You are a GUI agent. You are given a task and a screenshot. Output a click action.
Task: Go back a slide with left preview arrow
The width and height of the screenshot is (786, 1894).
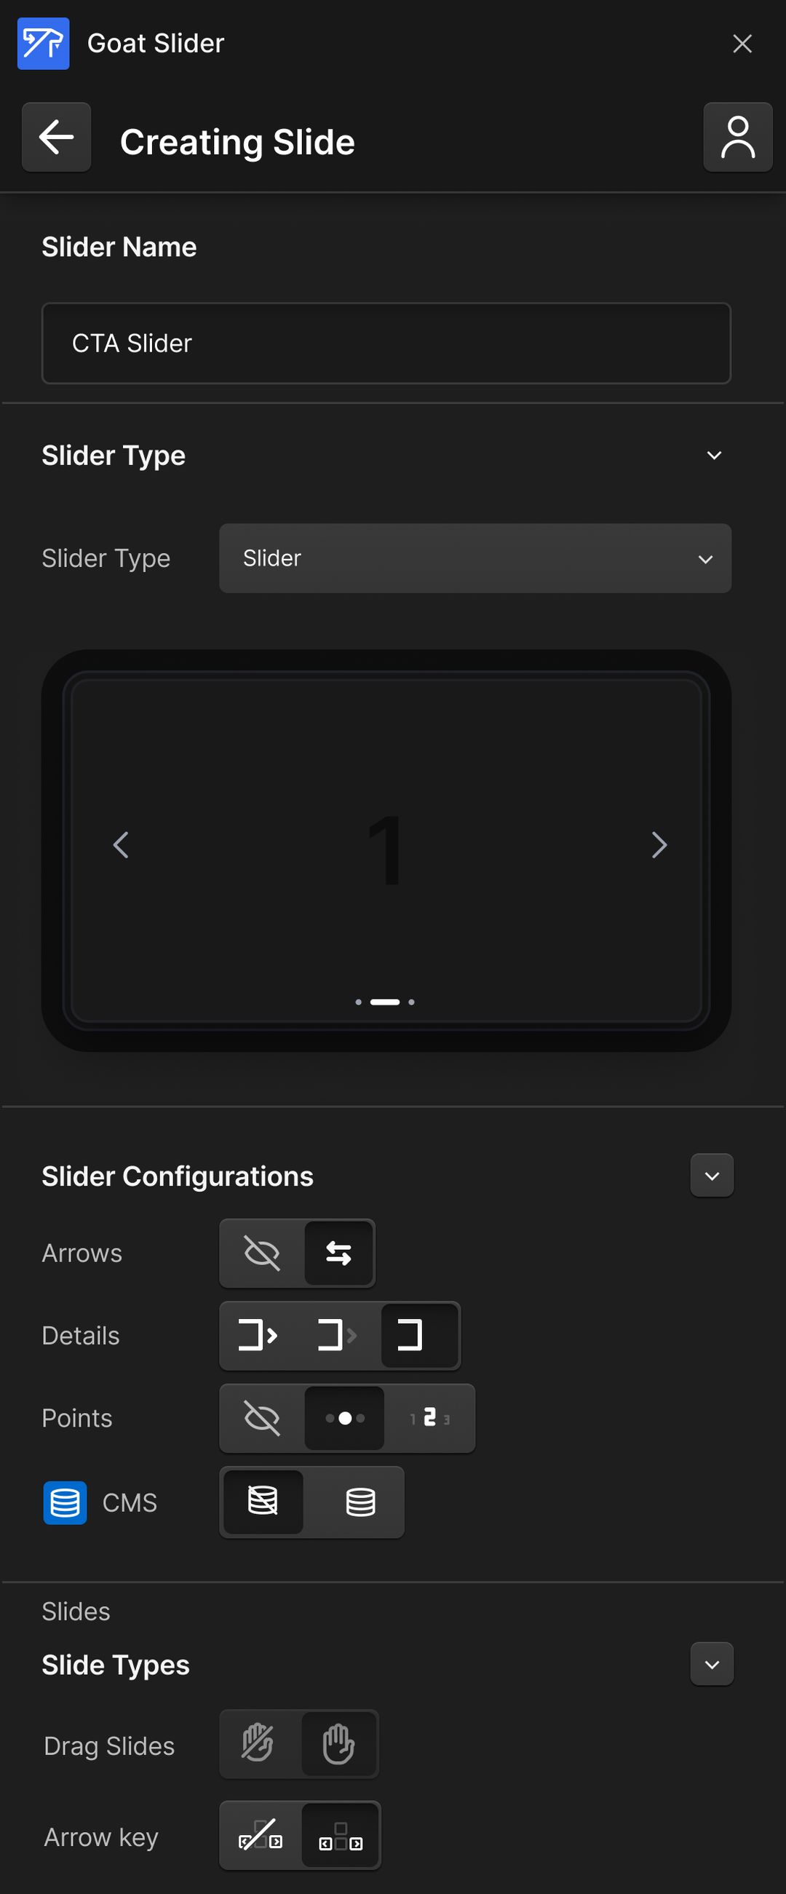click(122, 846)
